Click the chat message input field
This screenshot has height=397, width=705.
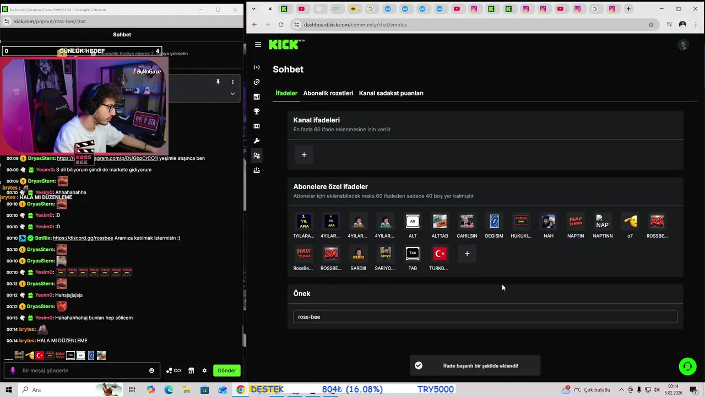click(83, 371)
